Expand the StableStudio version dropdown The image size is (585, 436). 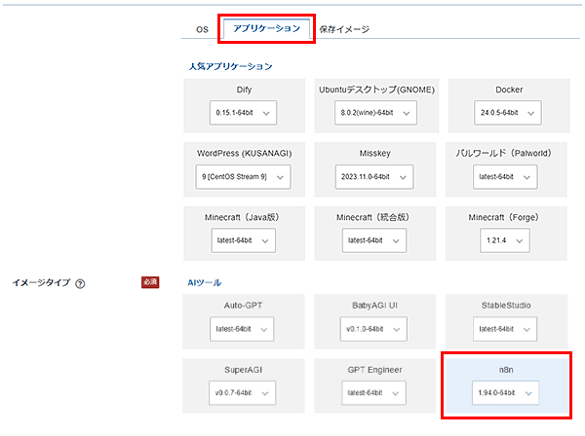[505, 329]
